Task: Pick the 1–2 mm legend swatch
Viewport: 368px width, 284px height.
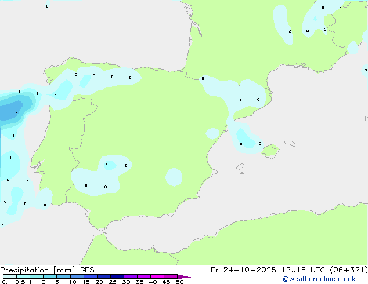Action: [37, 276]
